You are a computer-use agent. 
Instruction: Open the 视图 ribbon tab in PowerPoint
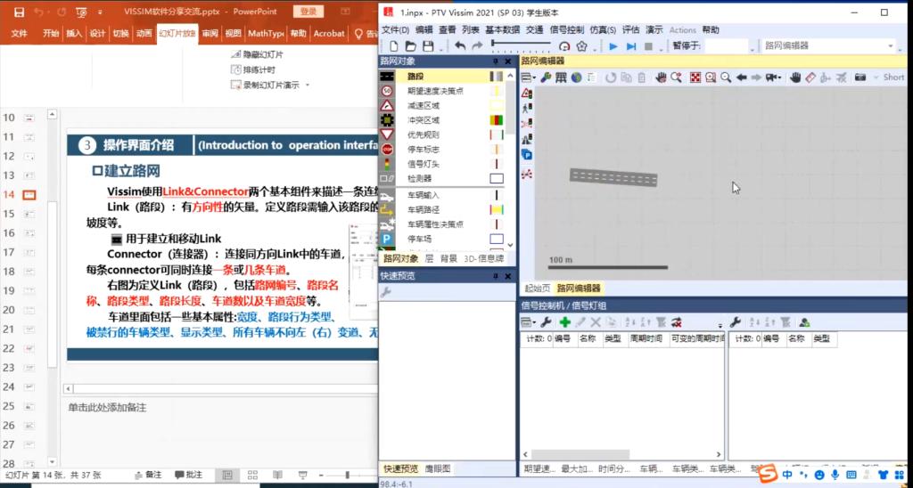click(x=233, y=34)
